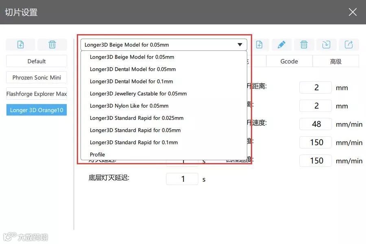Viewport: 366px width, 244px height.
Task: Choose Longer3D Dental Model for 0.1mm
Action: pyautogui.click(x=163, y=81)
